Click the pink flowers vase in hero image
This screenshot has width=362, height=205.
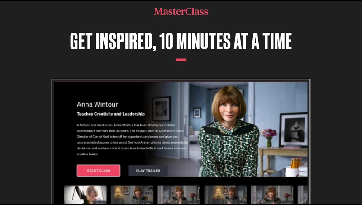[269, 138]
